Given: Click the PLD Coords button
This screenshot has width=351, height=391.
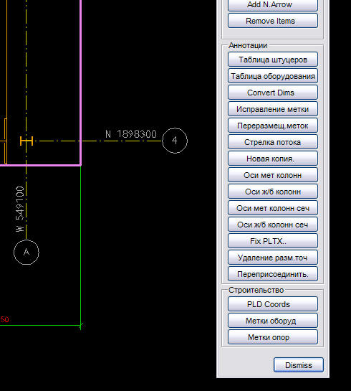Looking at the screenshot, I should 273,304.
